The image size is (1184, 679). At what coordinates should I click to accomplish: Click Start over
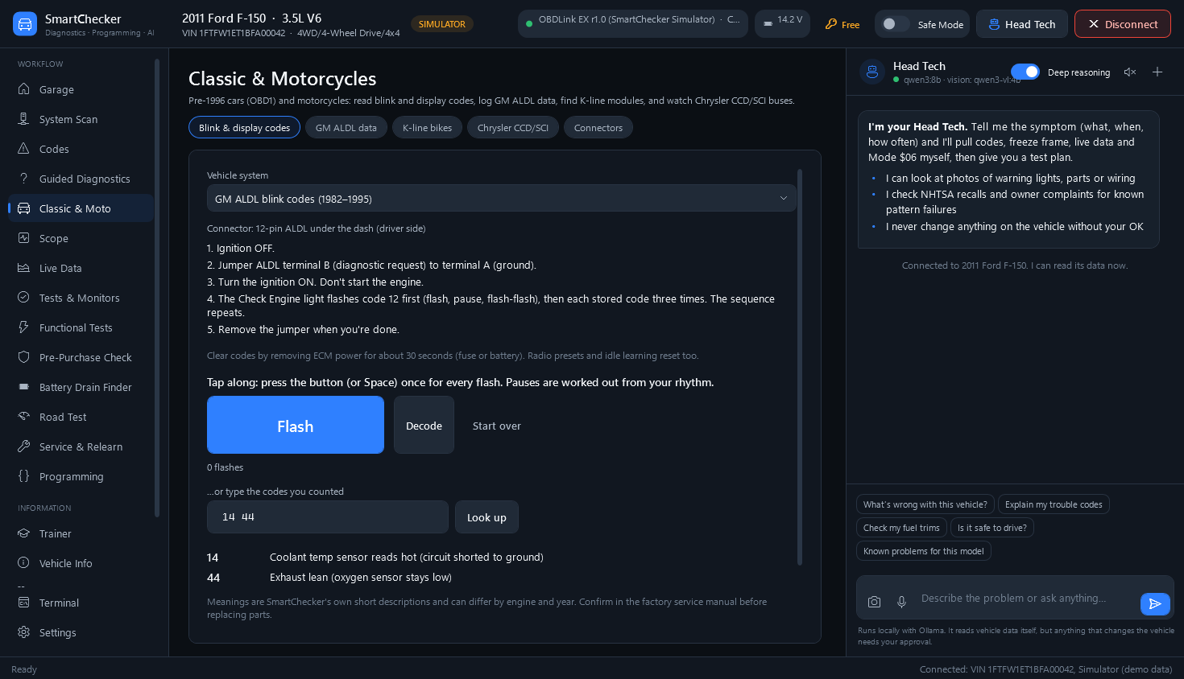pos(497,426)
